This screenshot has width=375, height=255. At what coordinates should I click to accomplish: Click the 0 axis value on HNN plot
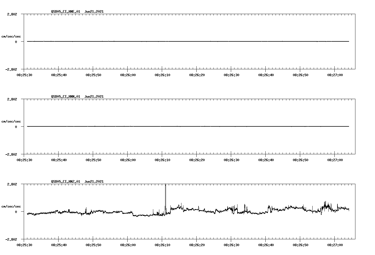coord(16,127)
